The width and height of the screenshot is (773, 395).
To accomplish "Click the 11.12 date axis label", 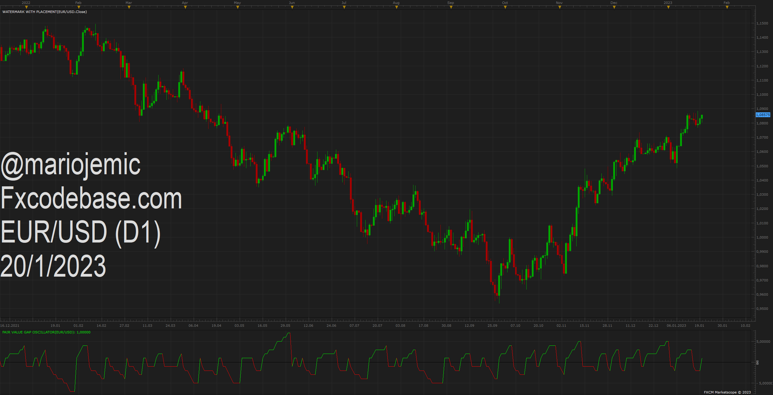I will (x=630, y=326).
